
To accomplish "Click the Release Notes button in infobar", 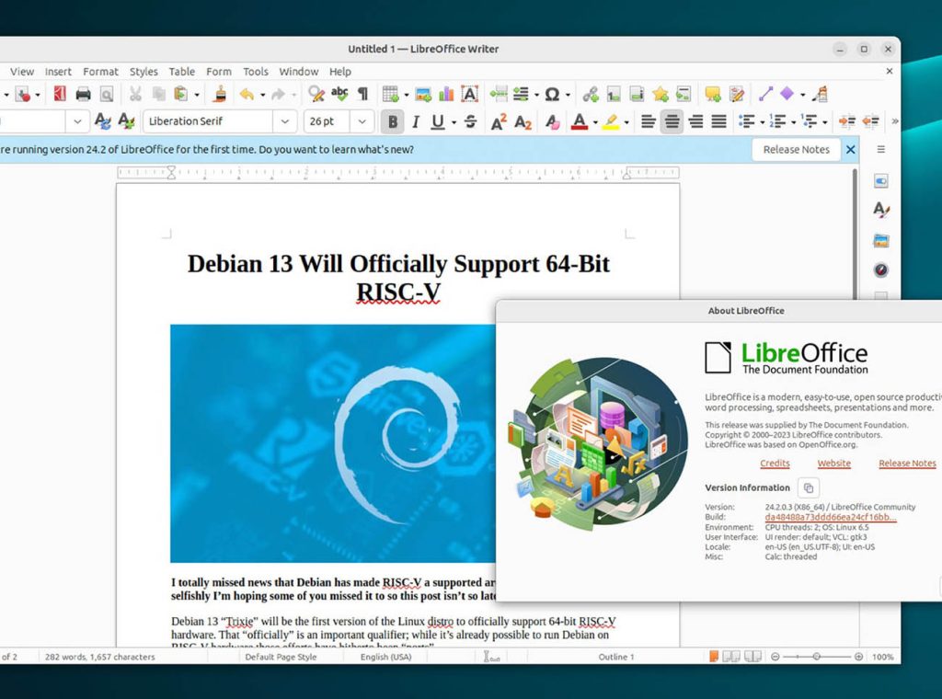I will pos(796,150).
